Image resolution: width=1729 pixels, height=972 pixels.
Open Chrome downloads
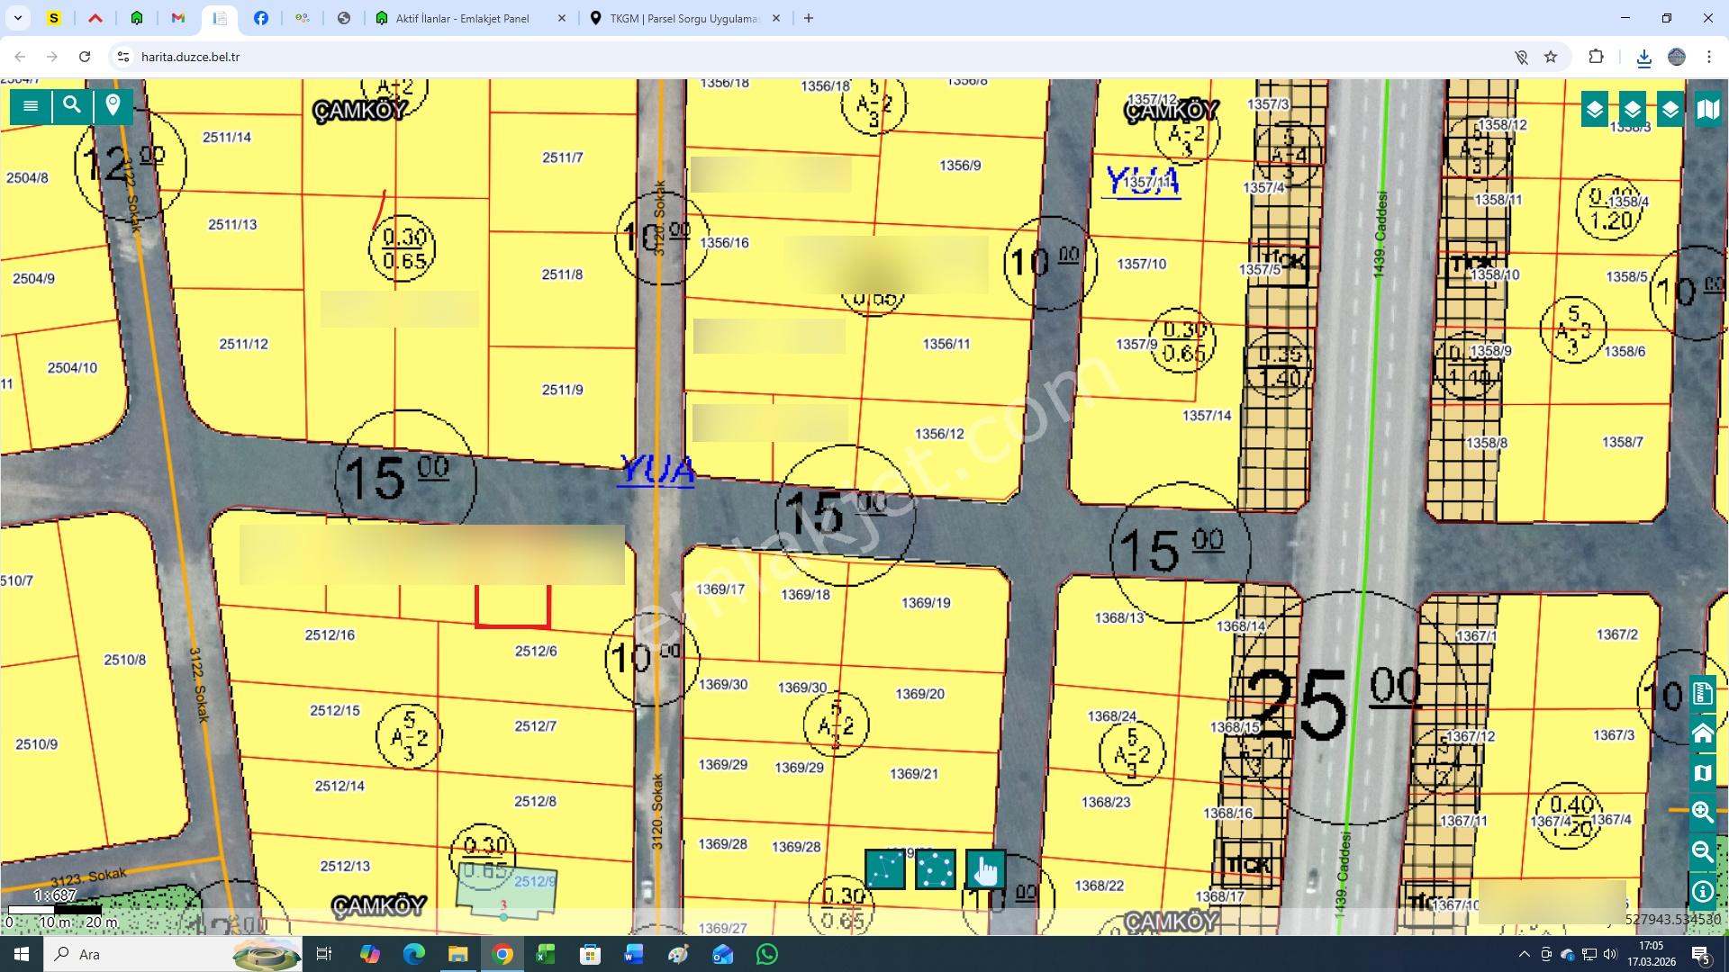(x=1643, y=57)
